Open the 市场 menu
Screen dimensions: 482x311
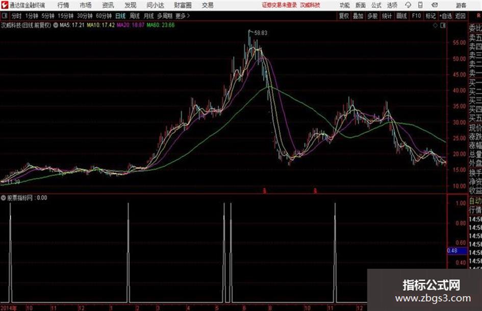(86, 5)
